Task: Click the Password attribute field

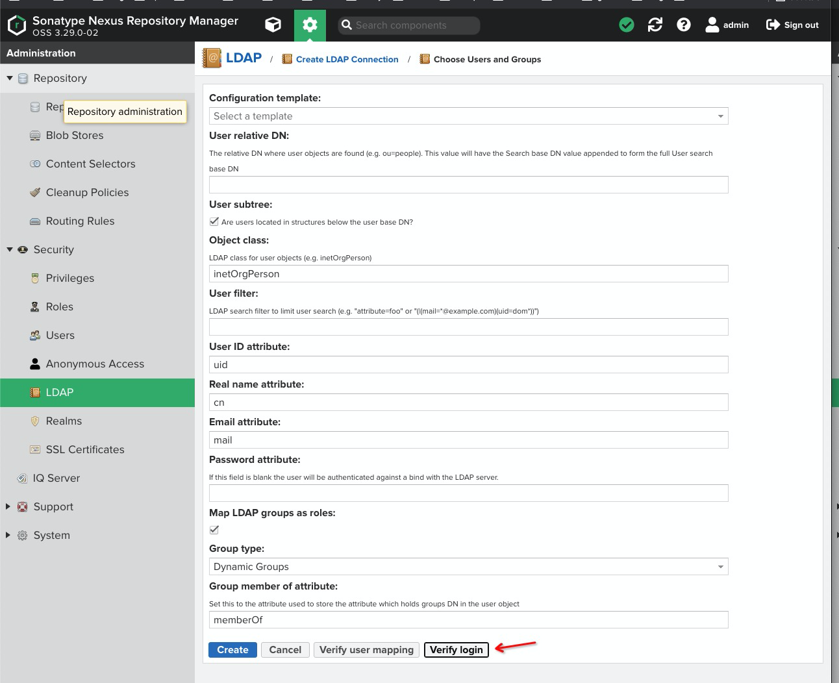Action: click(x=469, y=493)
